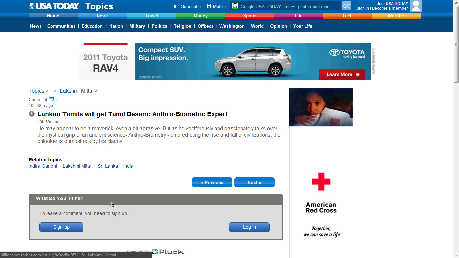
Task: Click the article document icon beside headline
Action: [32, 114]
